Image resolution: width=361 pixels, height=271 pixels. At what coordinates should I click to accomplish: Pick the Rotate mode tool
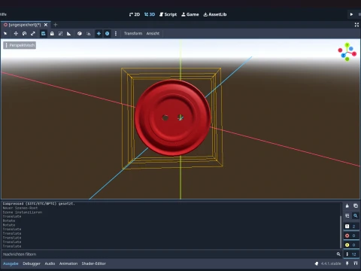[x=24, y=33]
